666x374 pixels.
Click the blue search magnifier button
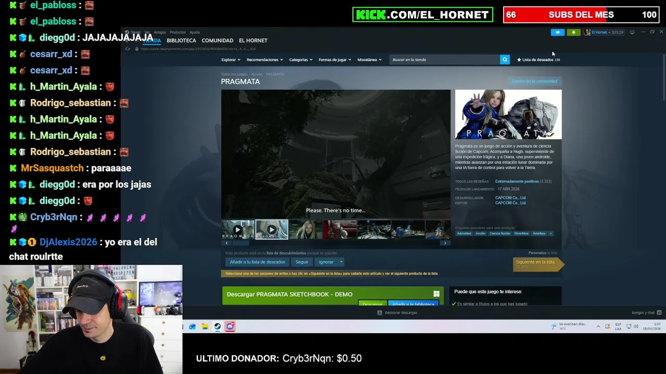click(x=505, y=60)
